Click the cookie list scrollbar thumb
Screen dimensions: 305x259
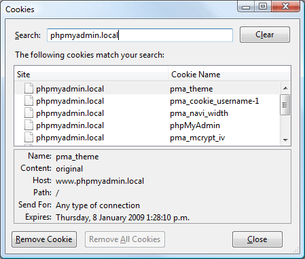point(285,105)
